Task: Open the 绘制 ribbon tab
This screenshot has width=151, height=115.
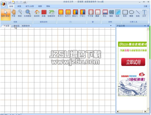Action: click(11, 6)
